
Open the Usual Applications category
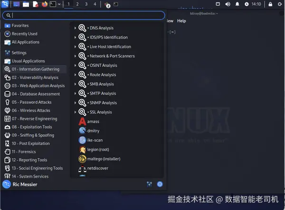click(35, 61)
